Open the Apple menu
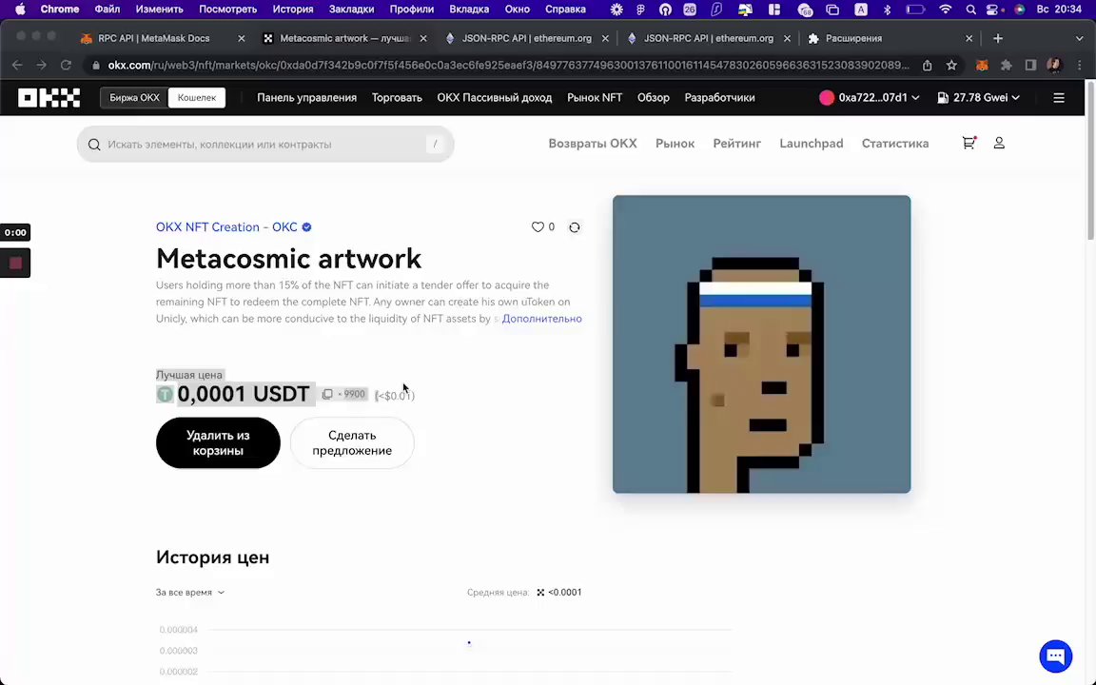Screen dimensions: 1096x685 20,10
